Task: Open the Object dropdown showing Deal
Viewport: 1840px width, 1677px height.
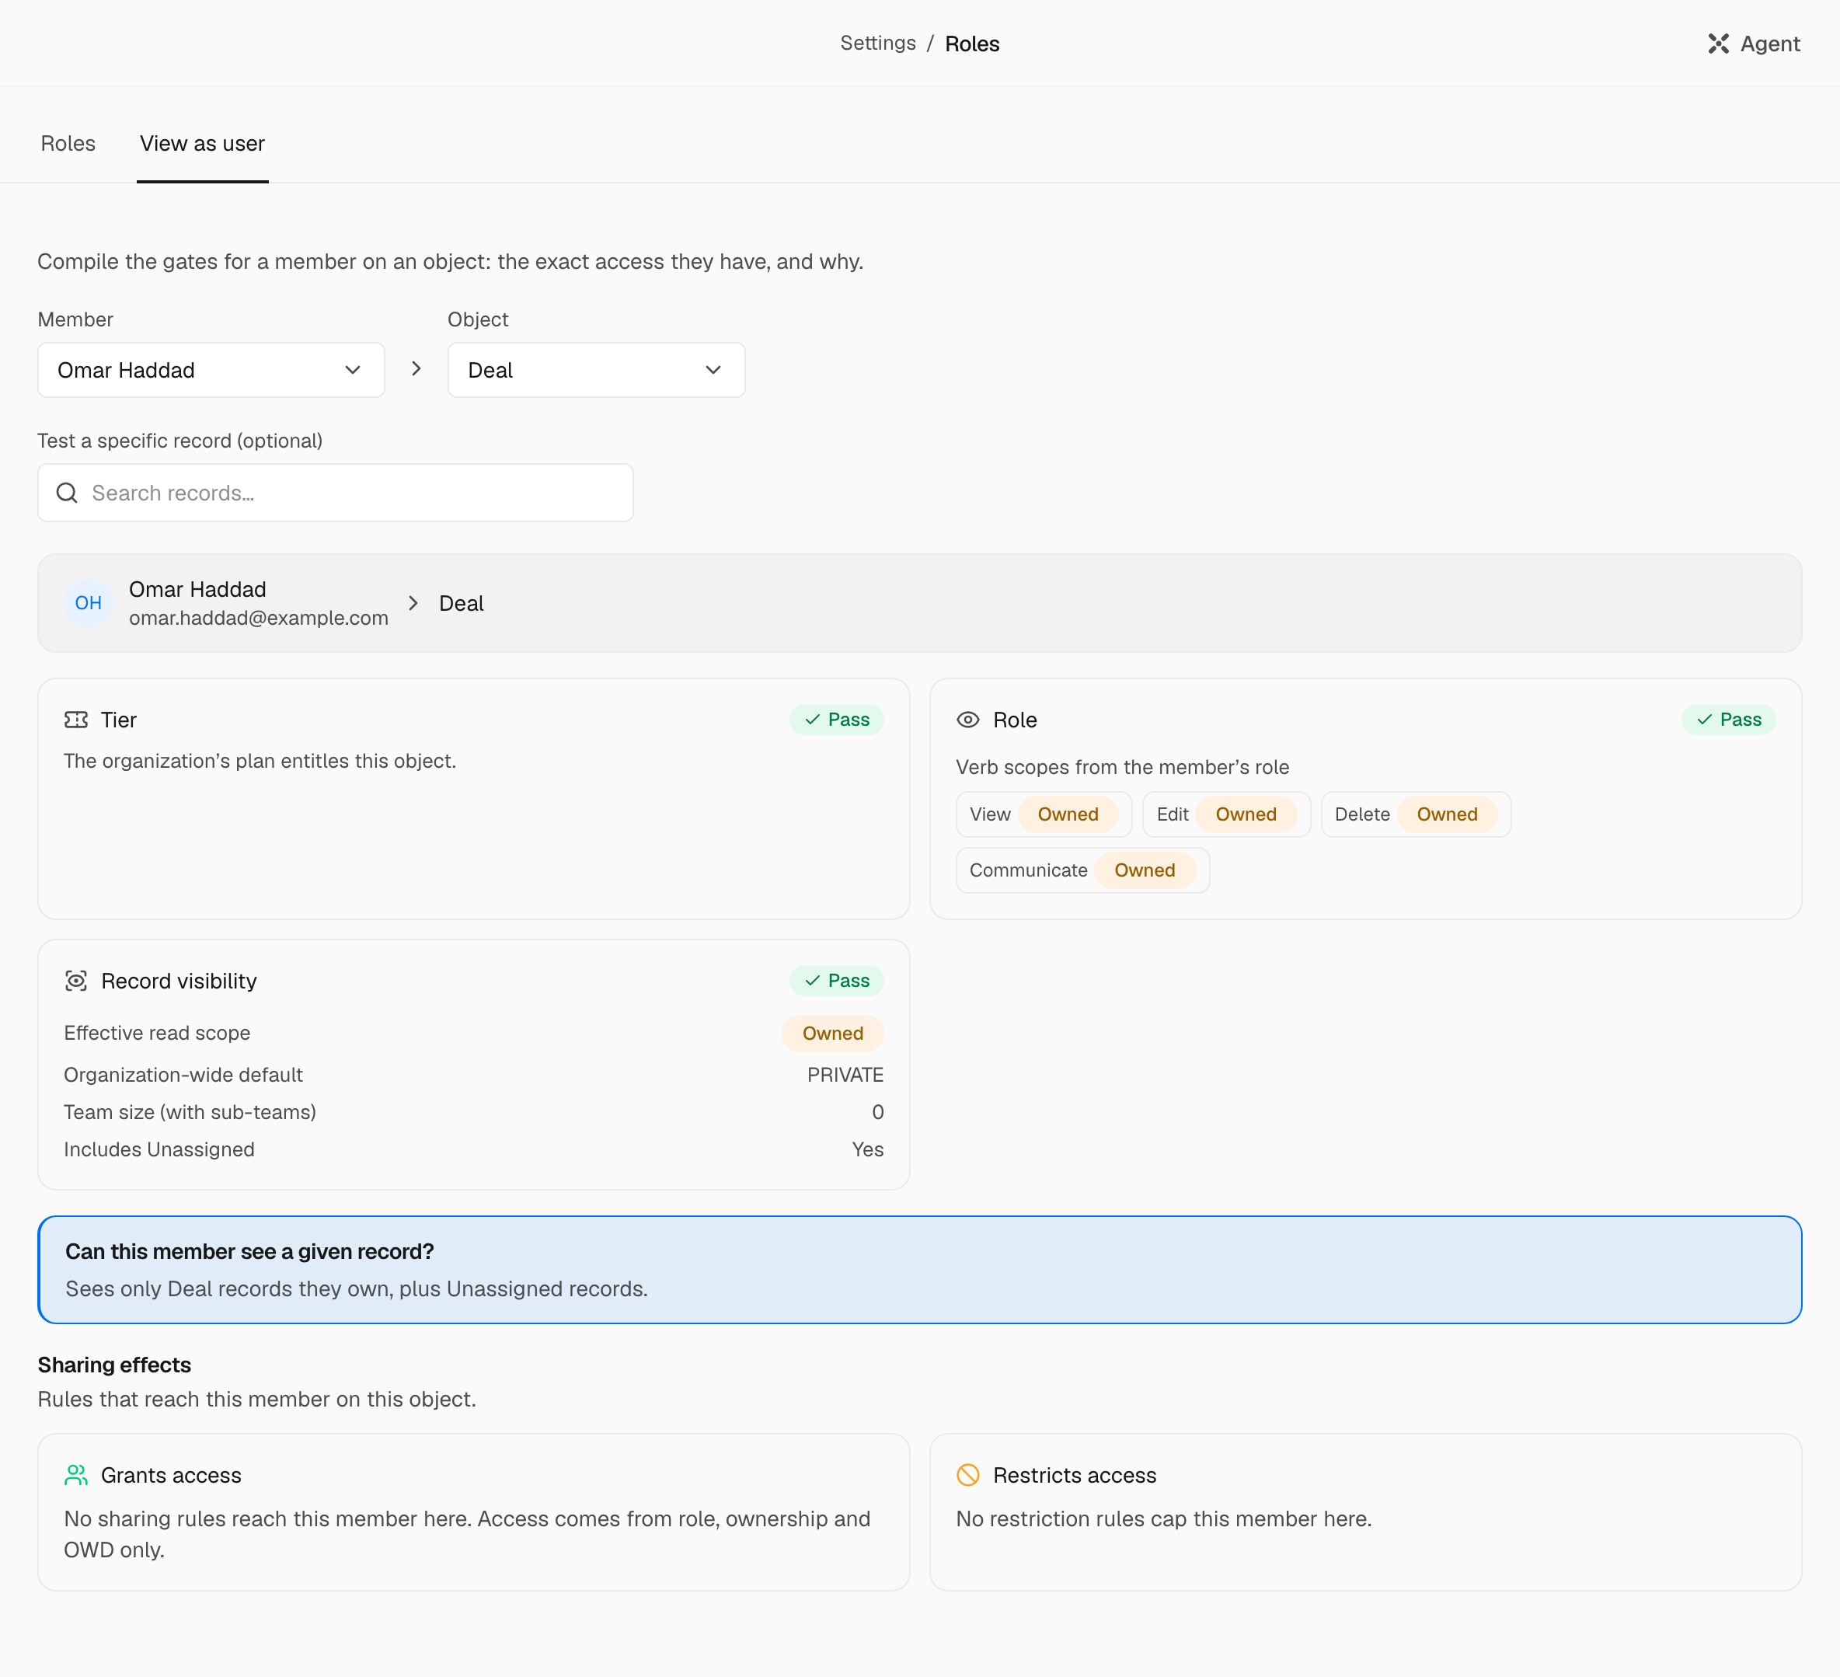Action: pyautogui.click(x=596, y=370)
